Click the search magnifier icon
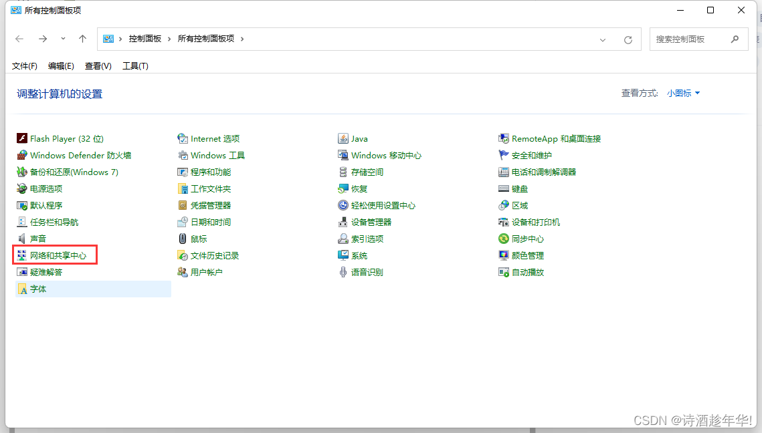The width and height of the screenshot is (762, 433). click(x=735, y=39)
